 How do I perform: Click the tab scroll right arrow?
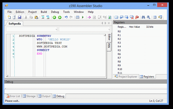click(x=106, y=23)
